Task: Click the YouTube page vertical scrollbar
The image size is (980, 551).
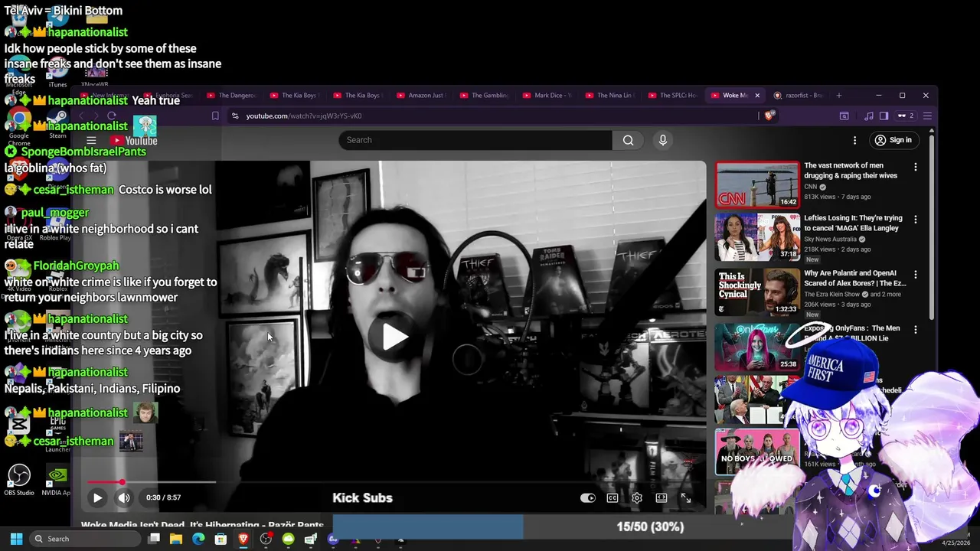Action: point(931,226)
